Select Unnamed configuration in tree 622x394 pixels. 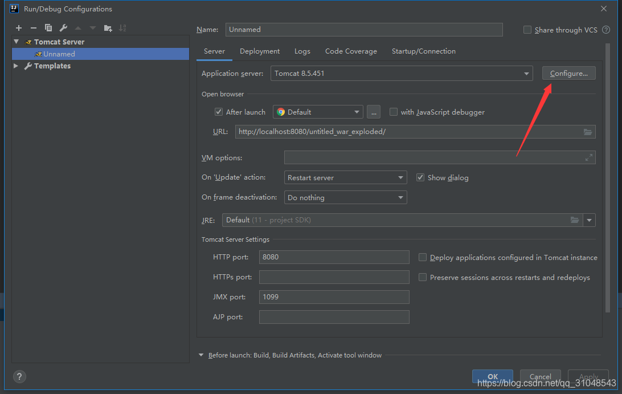click(x=100, y=54)
